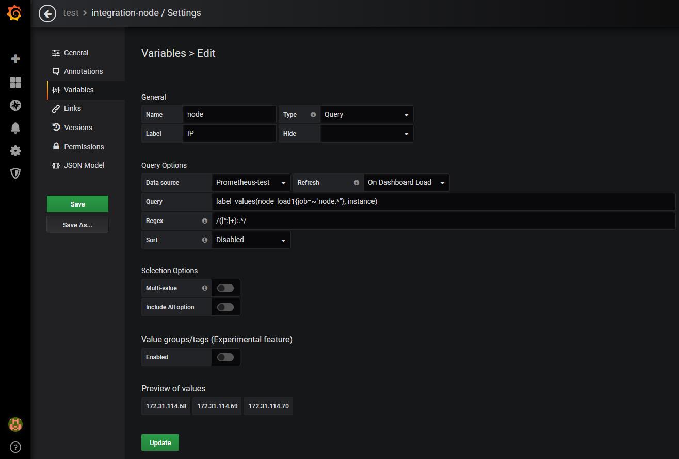Open the Refresh On Dashboard Load dropdown
The image size is (679, 459).
pos(406,183)
